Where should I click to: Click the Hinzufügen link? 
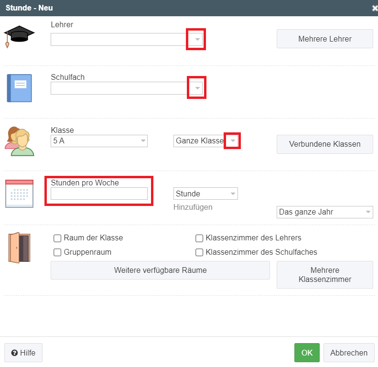coord(193,207)
